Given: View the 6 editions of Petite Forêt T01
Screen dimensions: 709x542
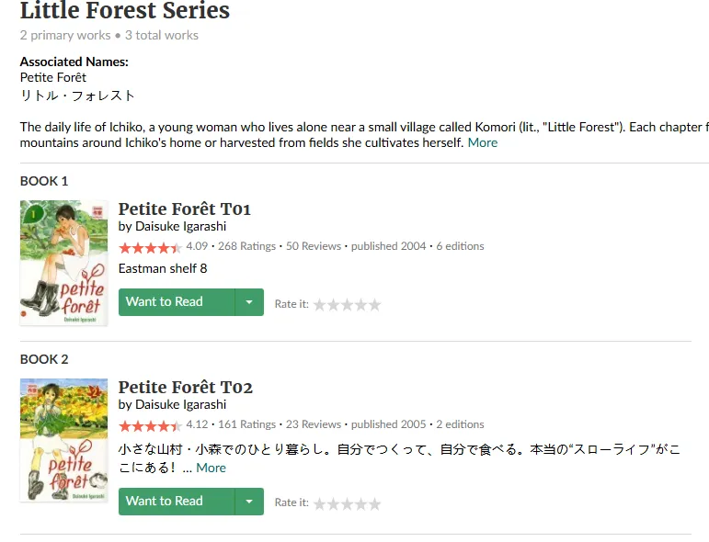Looking at the screenshot, I should pyautogui.click(x=460, y=246).
